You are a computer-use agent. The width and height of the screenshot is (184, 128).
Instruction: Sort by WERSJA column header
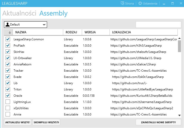pos(96,32)
